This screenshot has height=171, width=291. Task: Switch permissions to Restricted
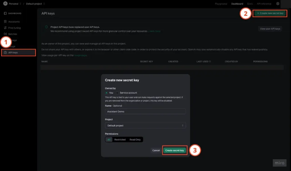tap(120, 139)
